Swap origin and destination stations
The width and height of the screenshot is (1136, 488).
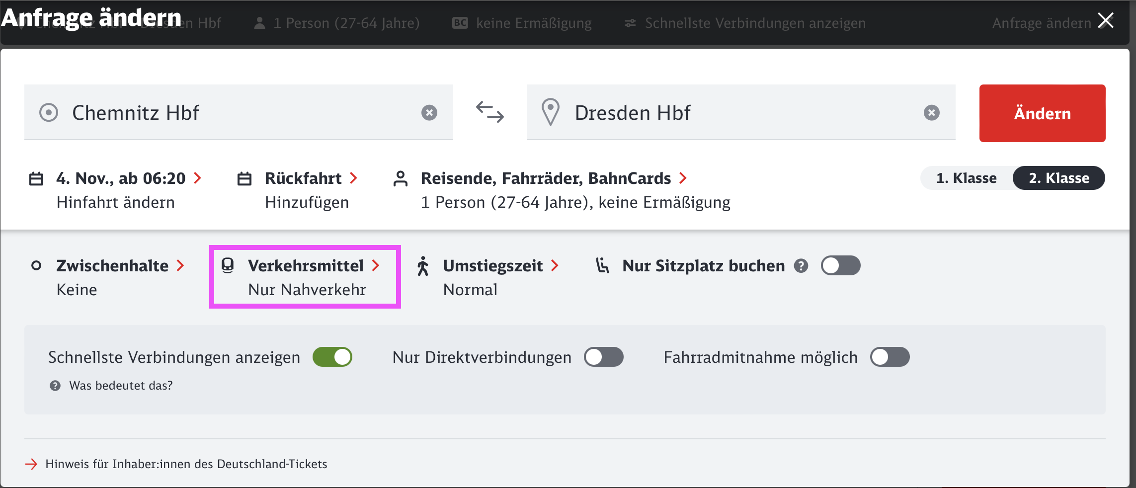490,112
